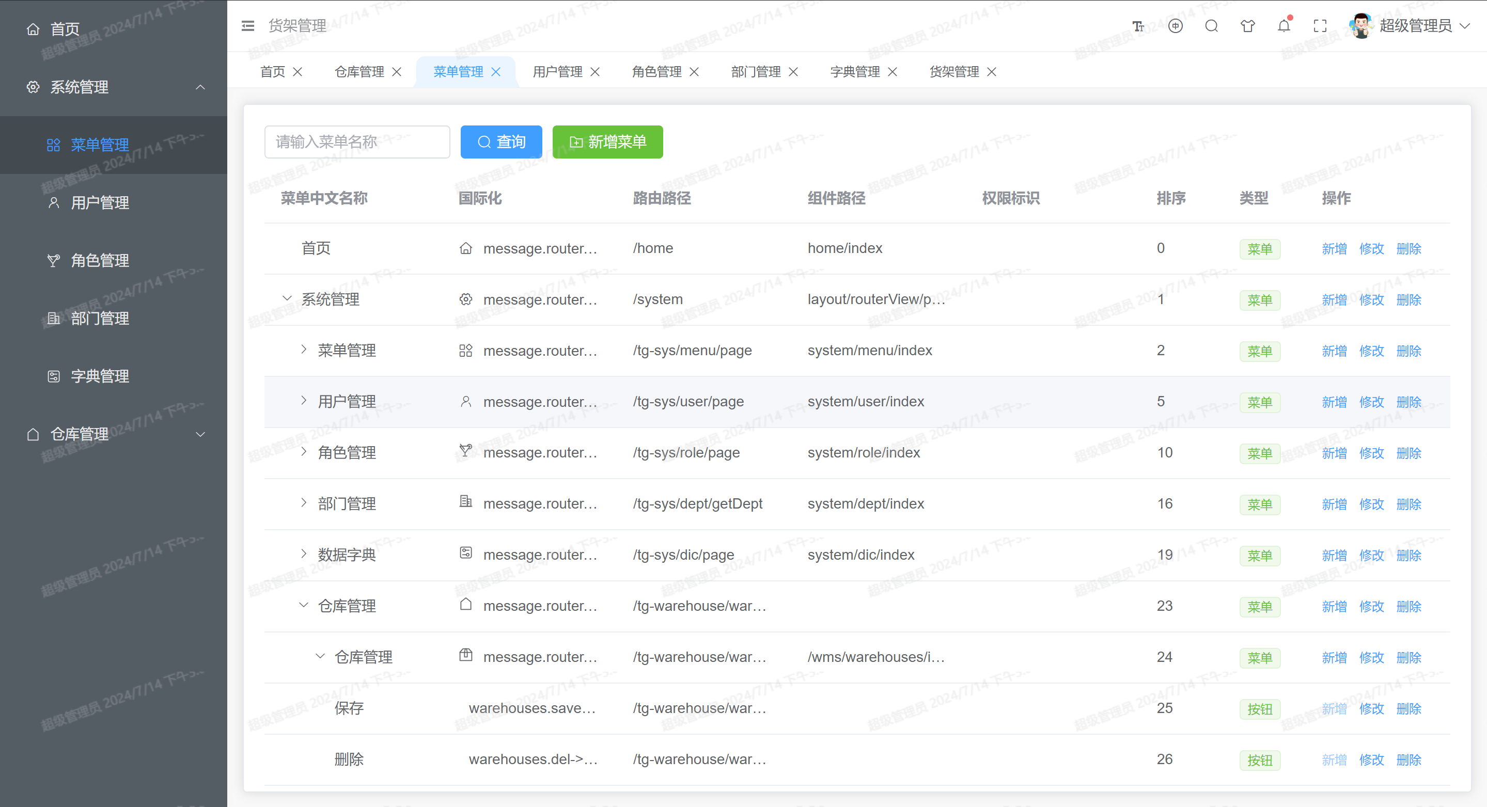
Task: Switch to the 角色管理 tab
Action: pyautogui.click(x=657, y=72)
